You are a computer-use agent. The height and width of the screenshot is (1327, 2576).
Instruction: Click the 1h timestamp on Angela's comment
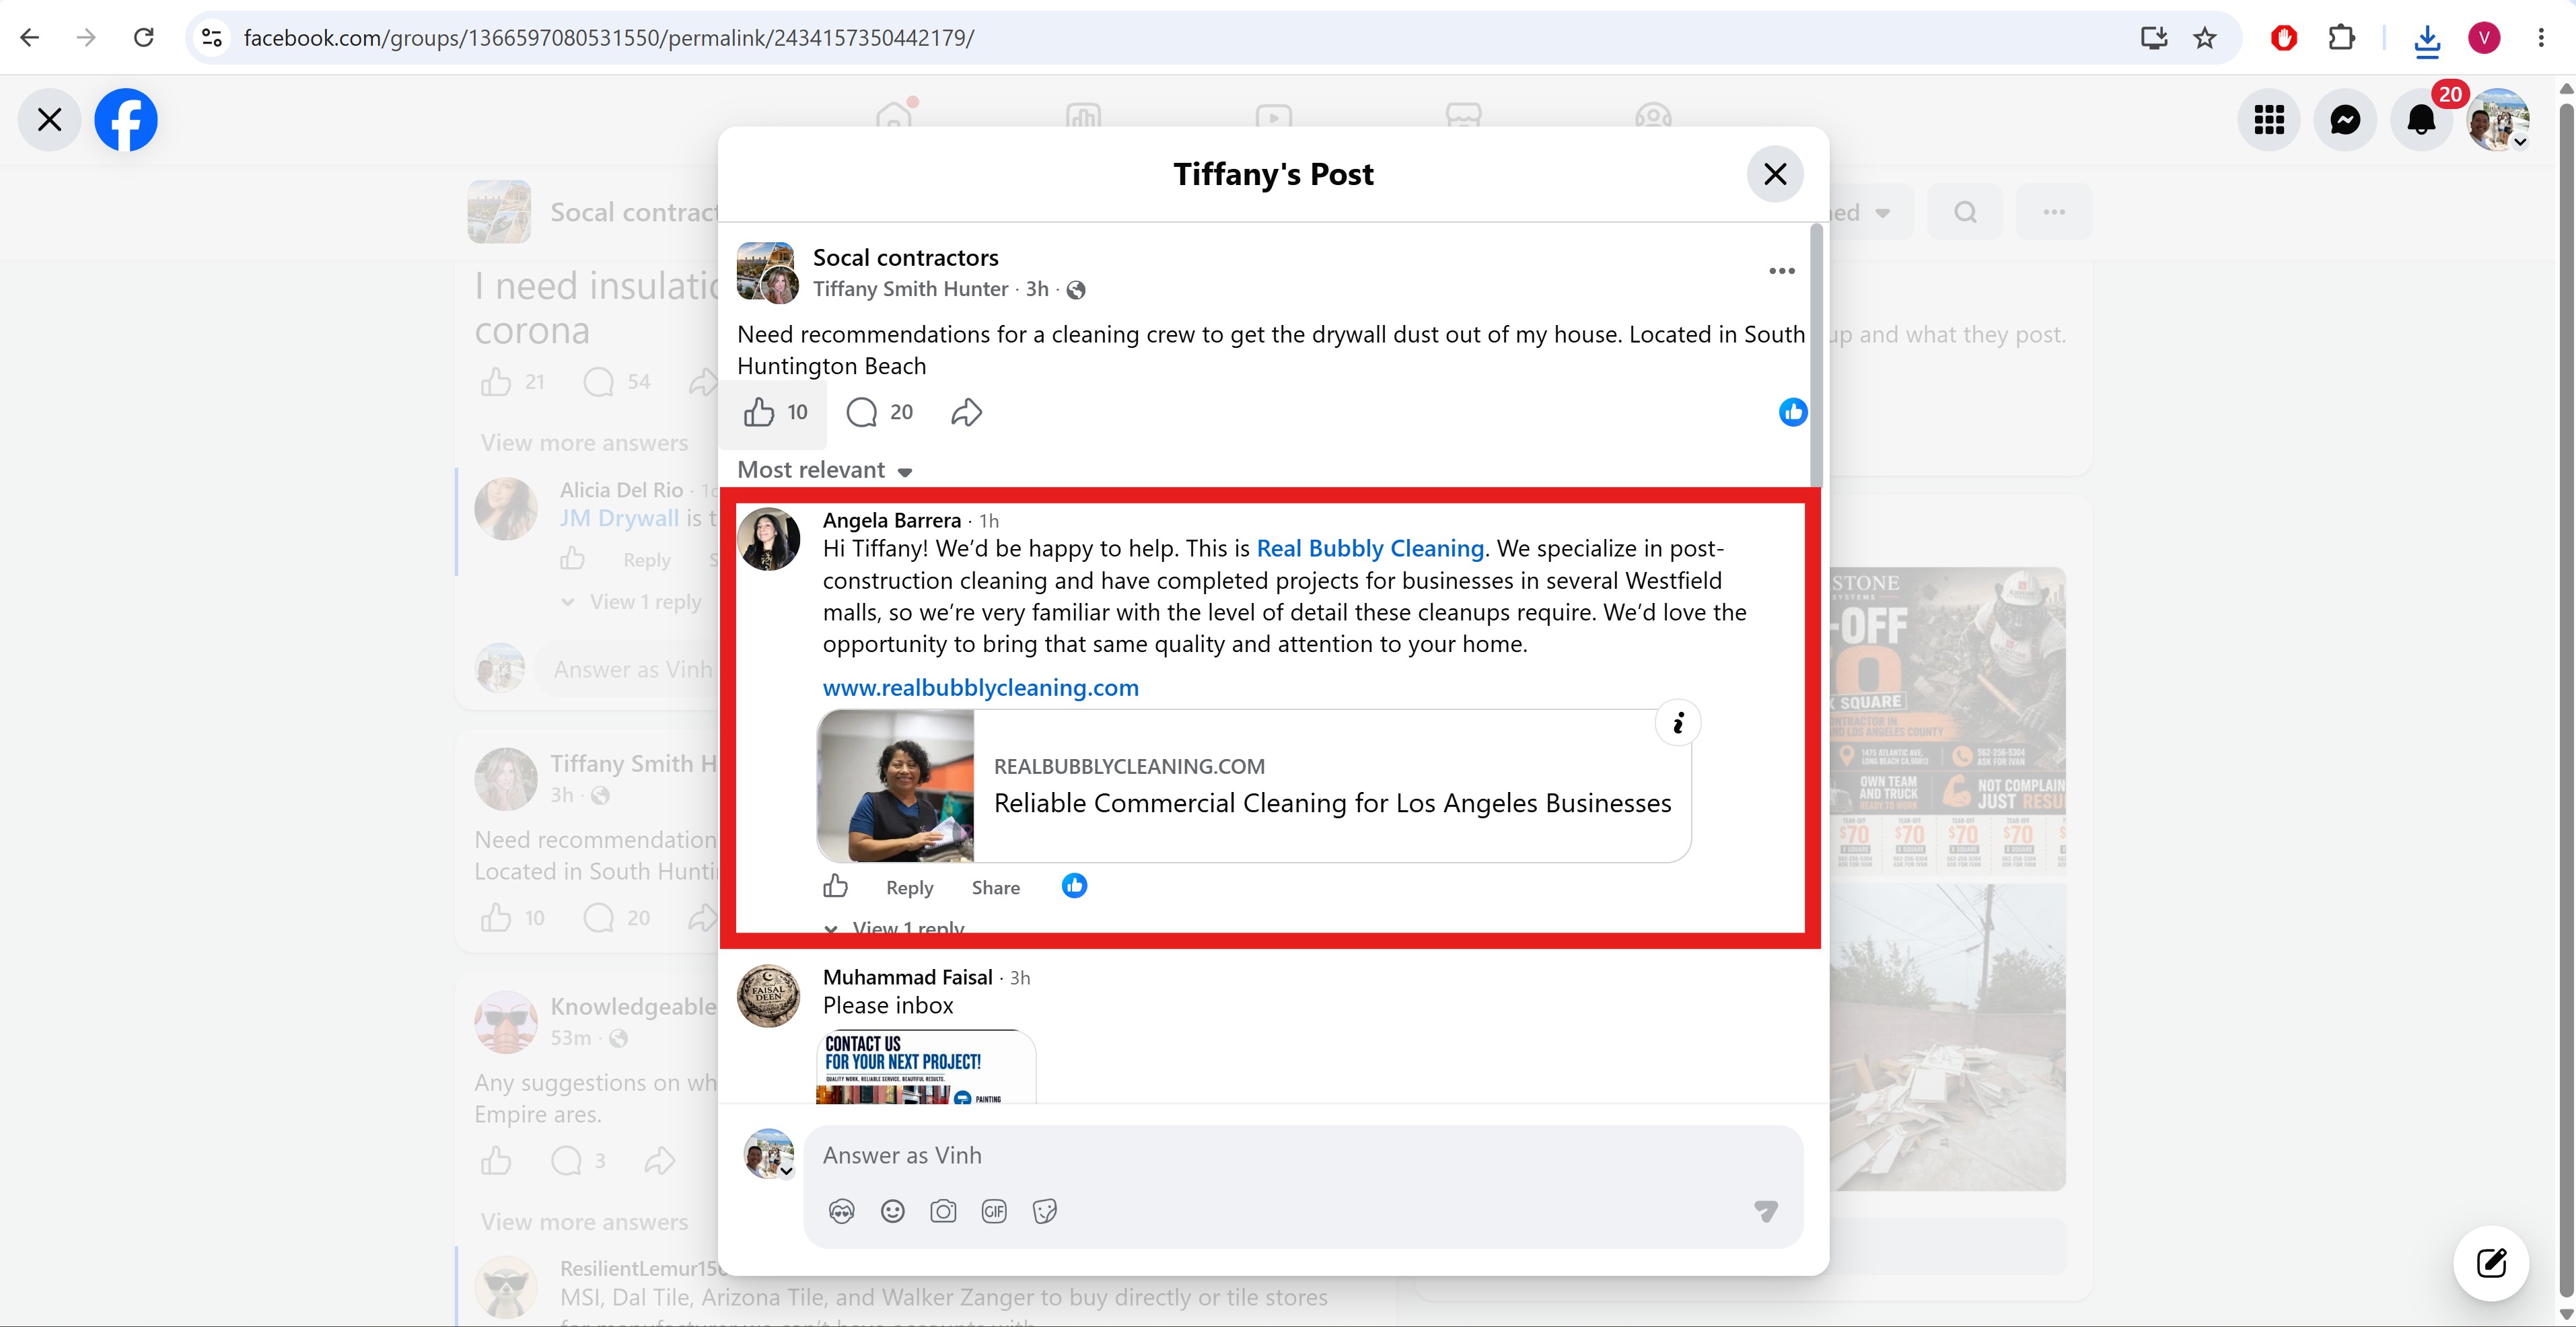pos(988,521)
